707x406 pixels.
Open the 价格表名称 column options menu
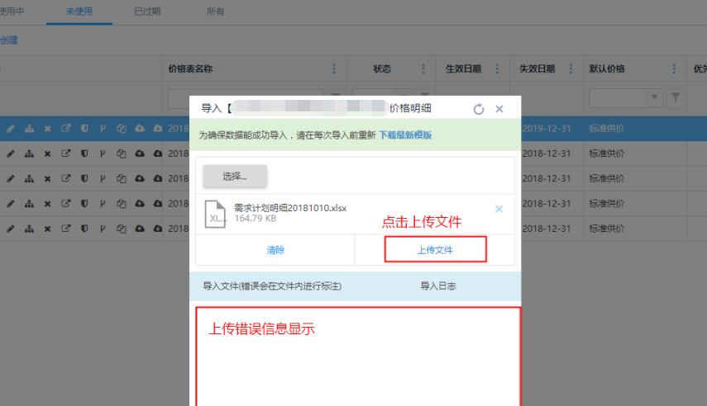coord(334,69)
